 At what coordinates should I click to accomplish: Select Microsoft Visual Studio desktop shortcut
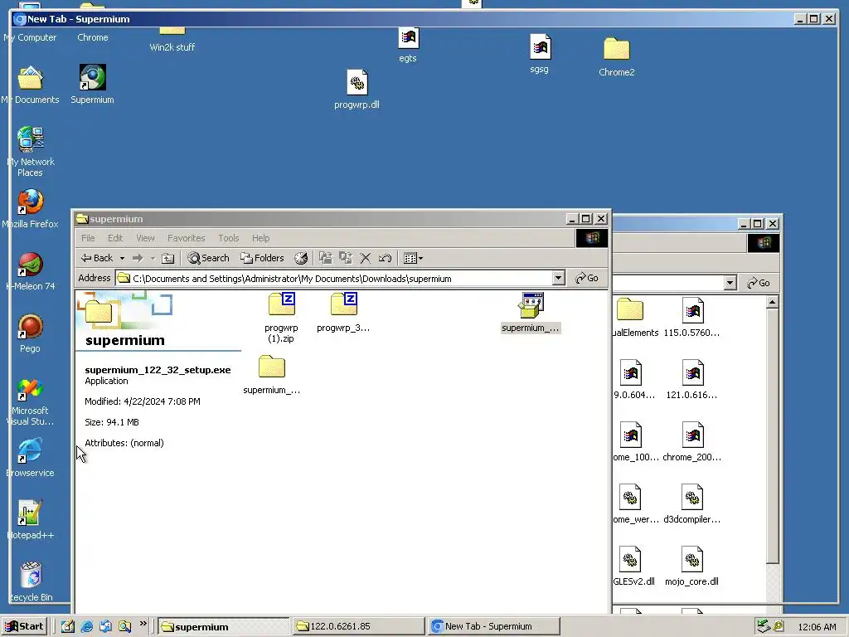click(31, 401)
